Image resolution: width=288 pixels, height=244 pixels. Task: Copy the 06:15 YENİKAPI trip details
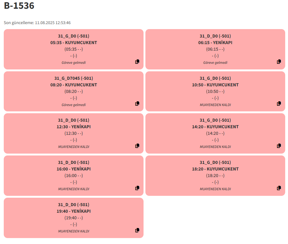pos(279,62)
